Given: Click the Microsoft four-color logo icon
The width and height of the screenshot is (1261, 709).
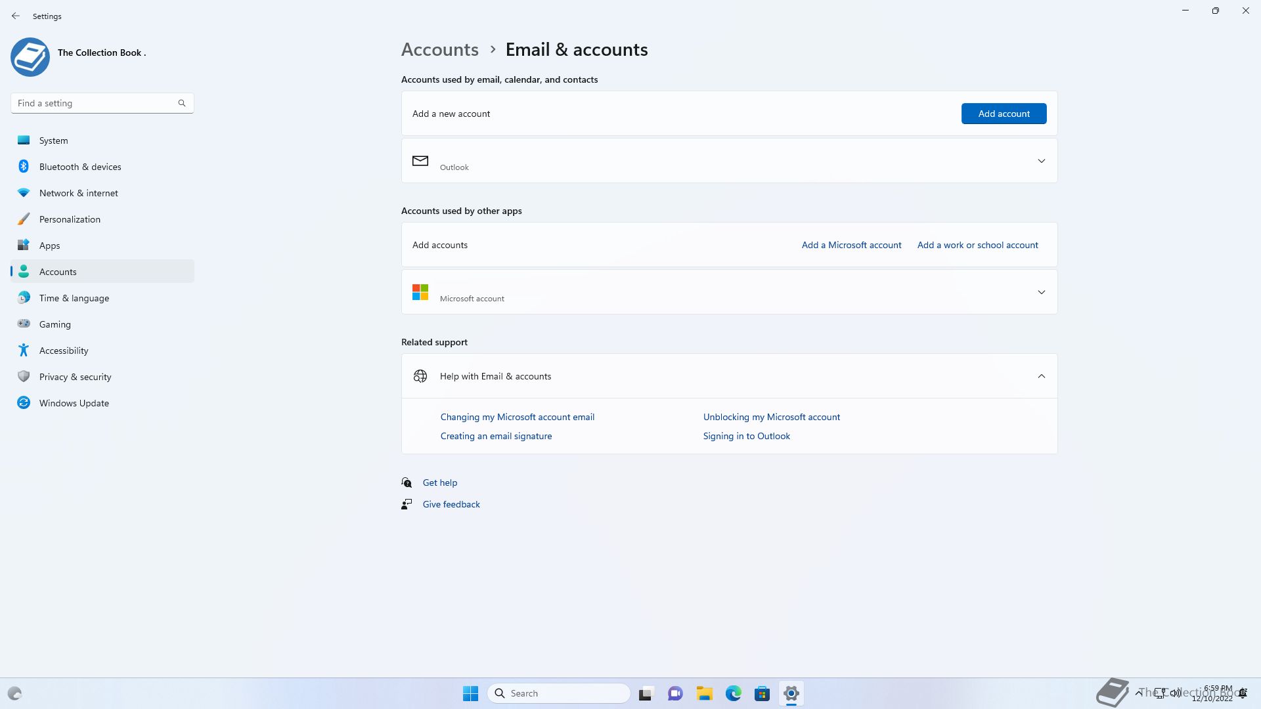Looking at the screenshot, I should [420, 292].
